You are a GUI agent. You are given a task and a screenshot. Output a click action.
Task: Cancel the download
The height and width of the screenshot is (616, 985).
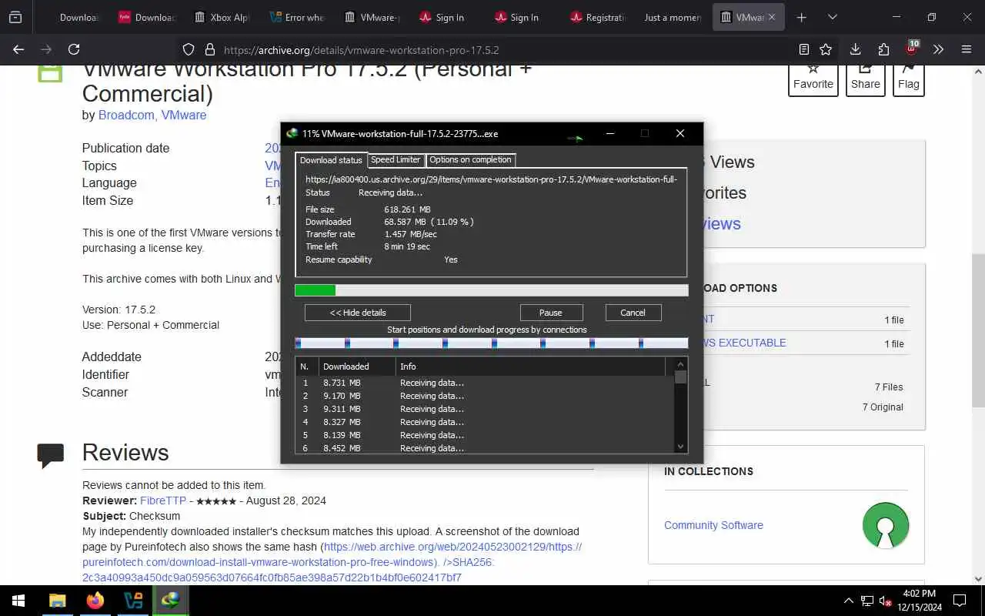633,313
